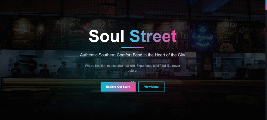Click the neon 'Legend seafood' anchor sign
The height and width of the screenshot is (120, 267).
coord(202,37)
